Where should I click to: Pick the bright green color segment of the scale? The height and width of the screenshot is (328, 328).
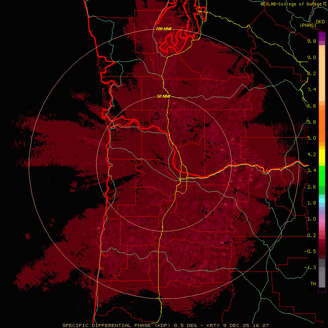click(x=322, y=176)
